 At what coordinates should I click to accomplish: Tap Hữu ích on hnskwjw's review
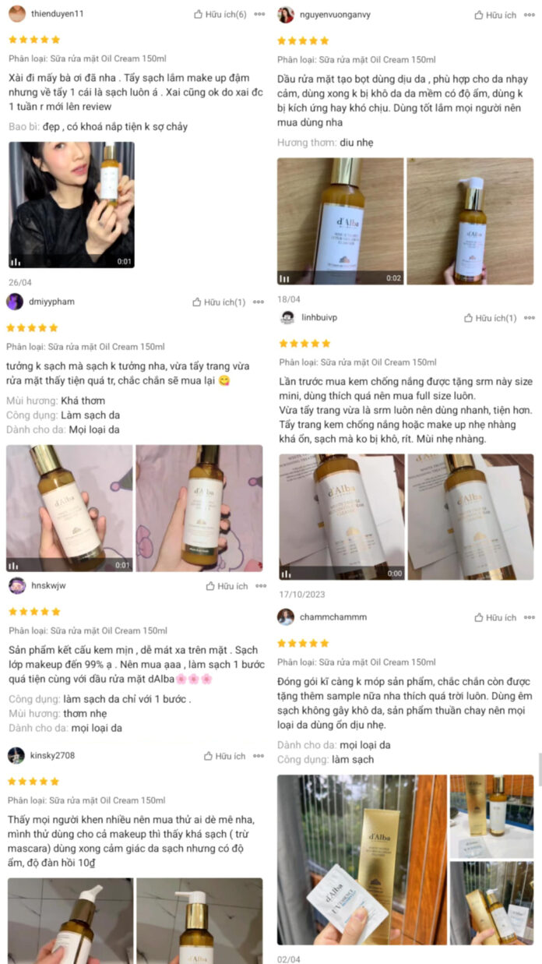227,586
